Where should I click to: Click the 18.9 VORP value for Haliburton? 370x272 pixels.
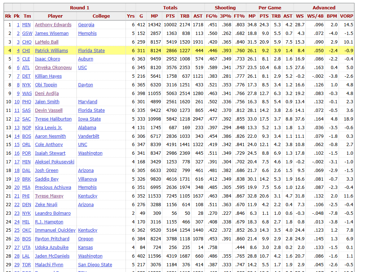(347, 119)
